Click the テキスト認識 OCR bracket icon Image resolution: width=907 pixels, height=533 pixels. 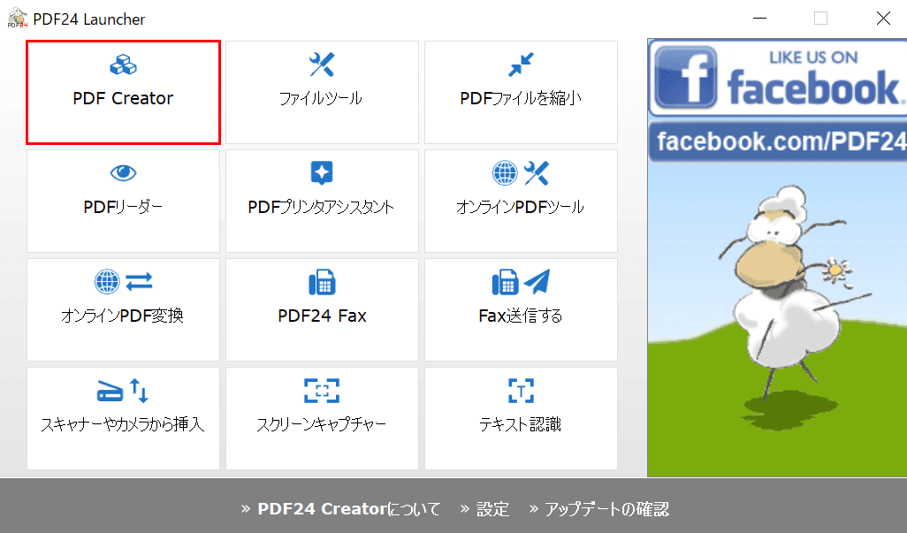(x=521, y=391)
